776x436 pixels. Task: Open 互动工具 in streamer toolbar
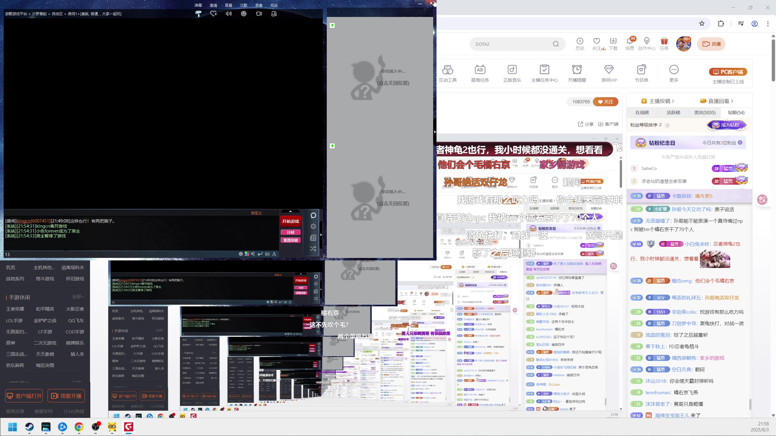click(x=448, y=74)
